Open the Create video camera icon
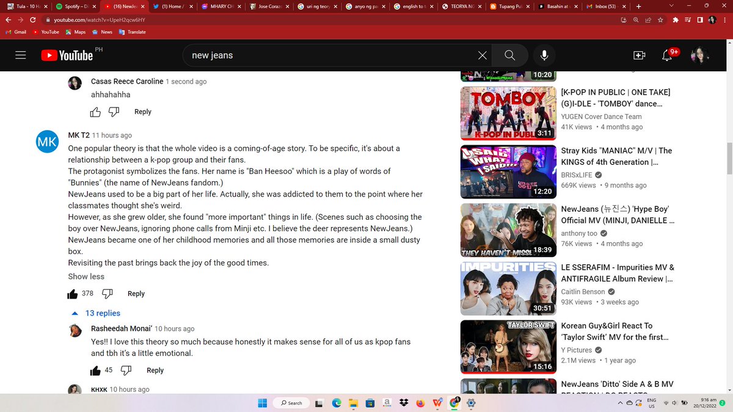733x412 pixels. click(639, 55)
